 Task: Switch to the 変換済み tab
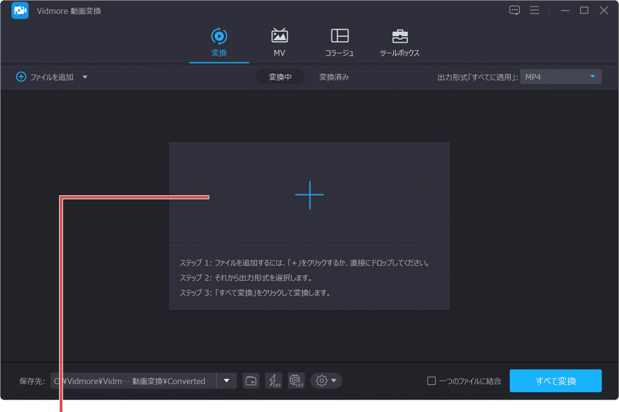[333, 77]
